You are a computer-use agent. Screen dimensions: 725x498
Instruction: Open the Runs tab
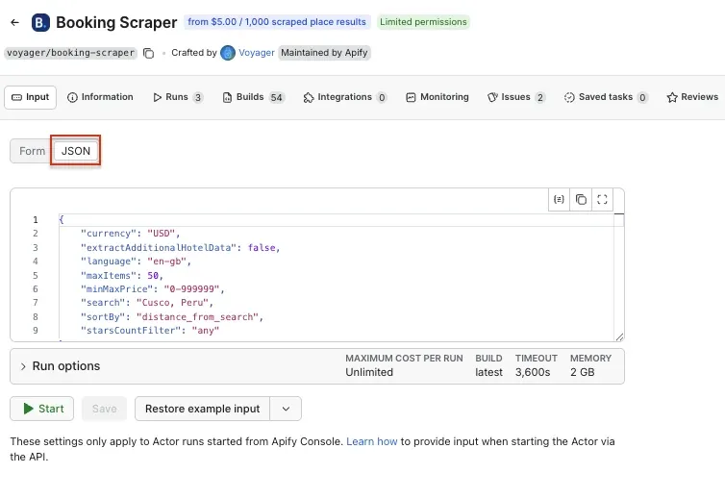point(178,97)
